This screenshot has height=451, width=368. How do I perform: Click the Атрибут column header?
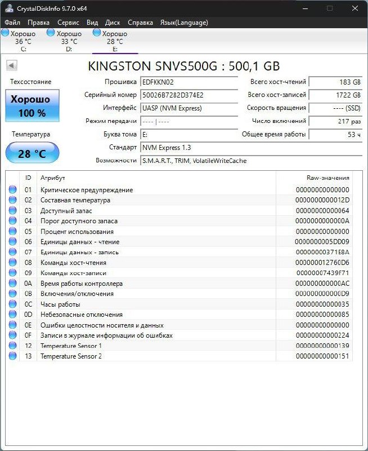[x=156, y=178]
